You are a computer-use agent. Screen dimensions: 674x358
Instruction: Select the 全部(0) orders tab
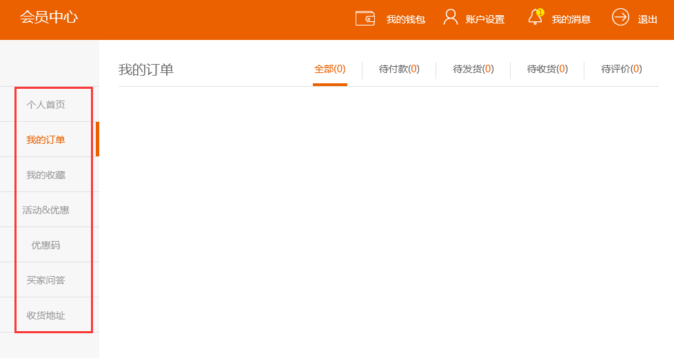click(329, 69)
